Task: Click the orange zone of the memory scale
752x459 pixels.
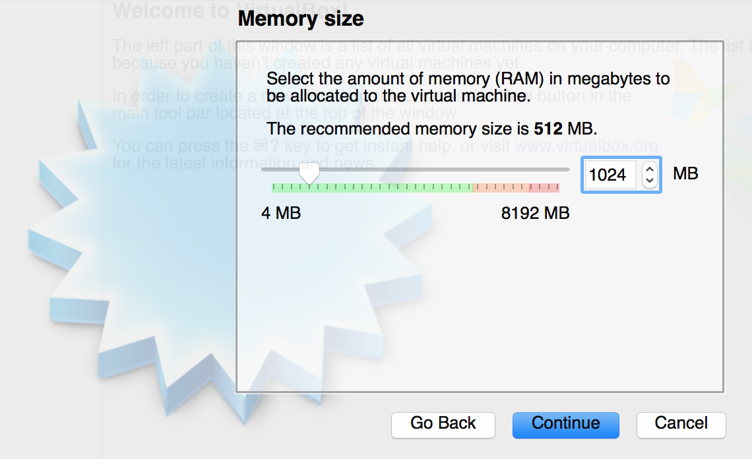Action: pyautogui.click(x=500, y=188)
